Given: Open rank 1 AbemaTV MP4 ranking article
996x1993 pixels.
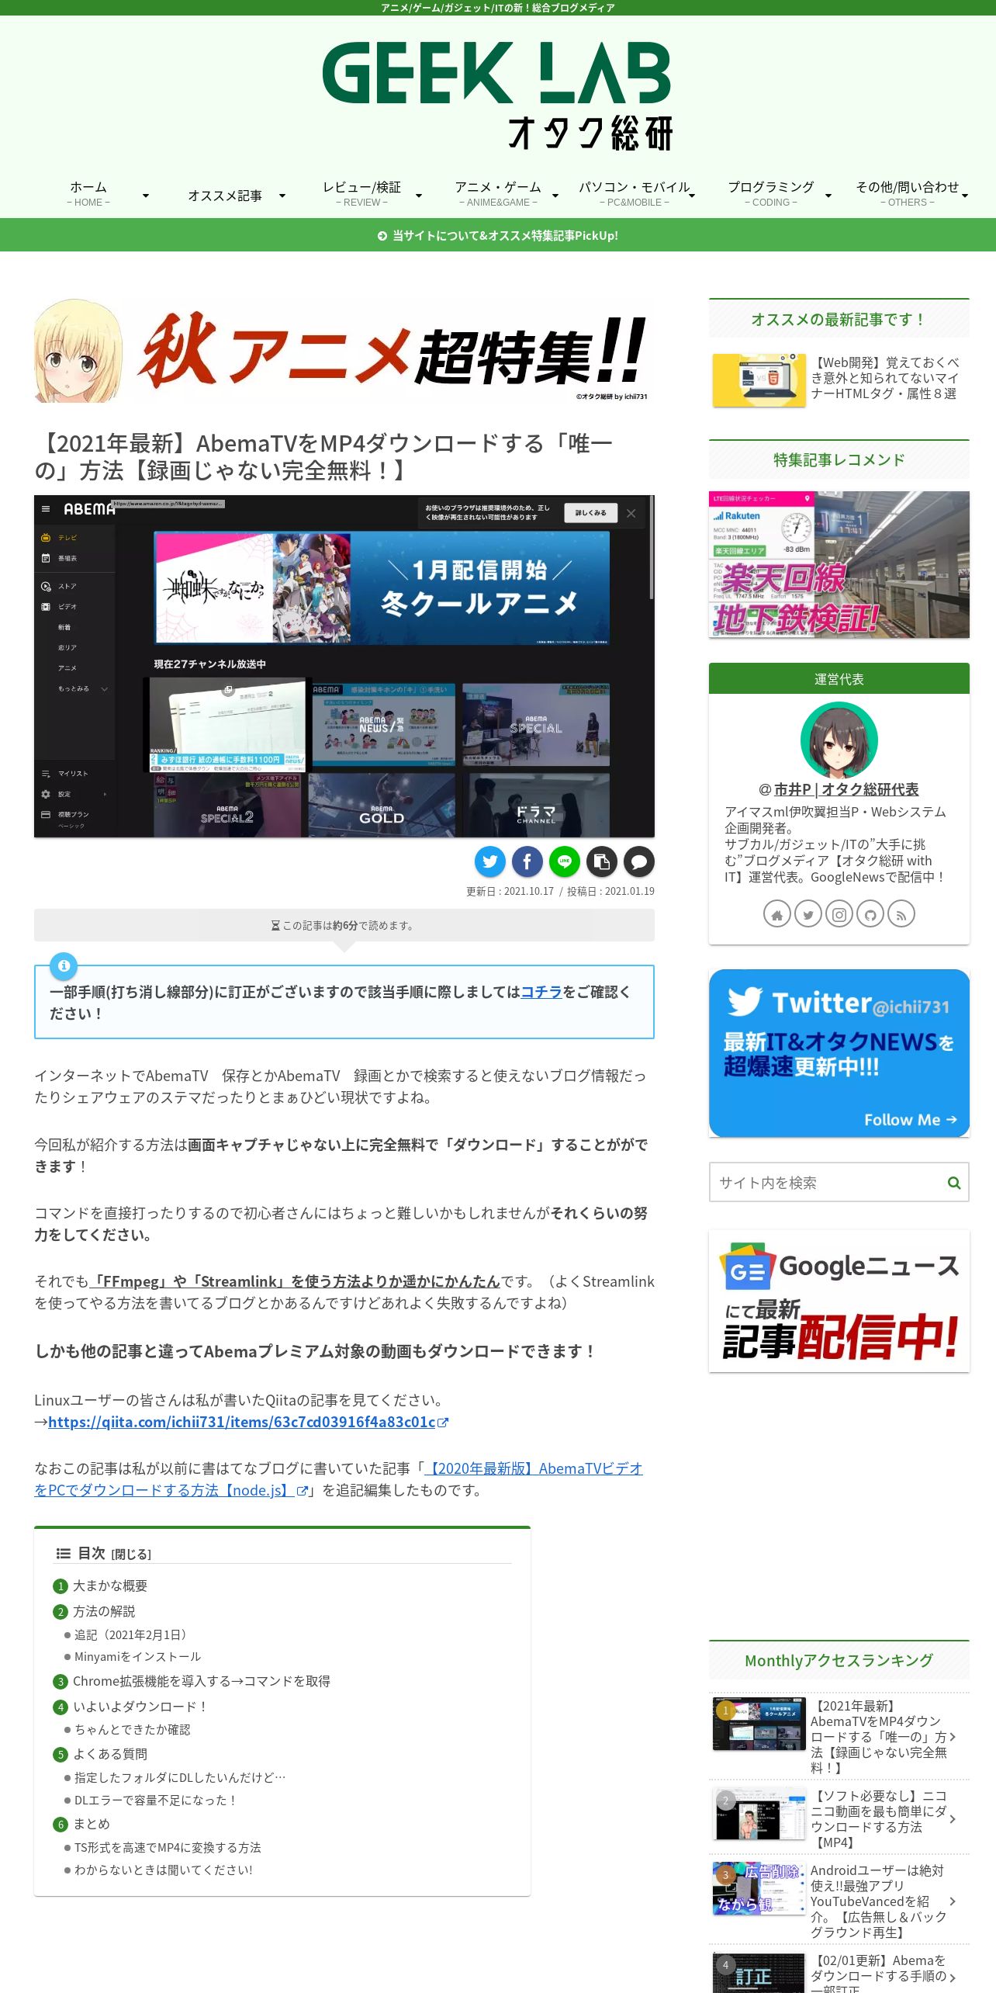Looking at the screenshot, I should (839, 1736).
